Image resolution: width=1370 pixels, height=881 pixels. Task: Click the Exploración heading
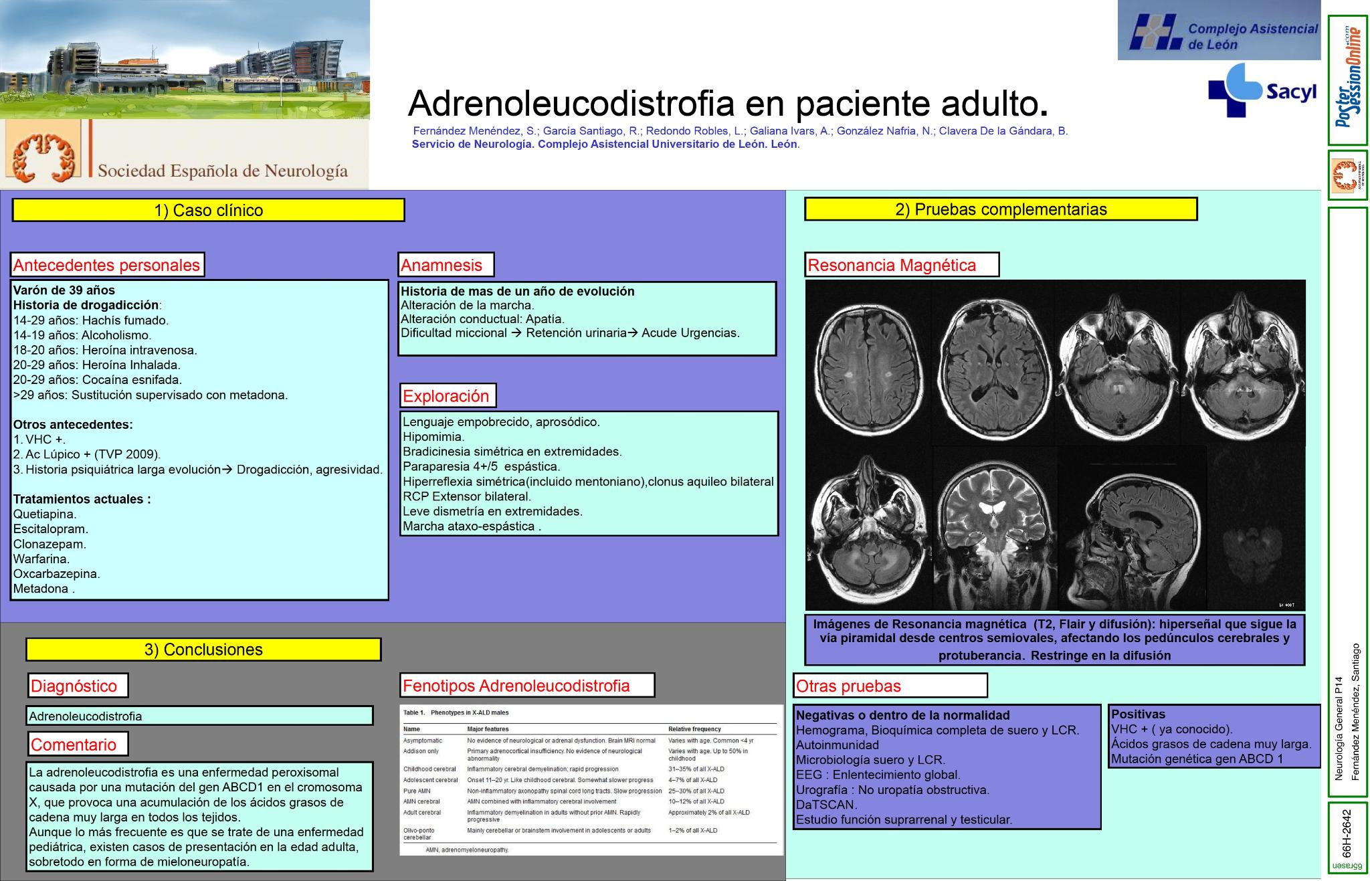pyautogui.click(x=448, y=396)
